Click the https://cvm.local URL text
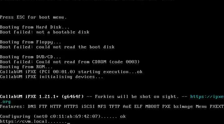The width and height of the screenshot is (224, 124). point(23,122)
